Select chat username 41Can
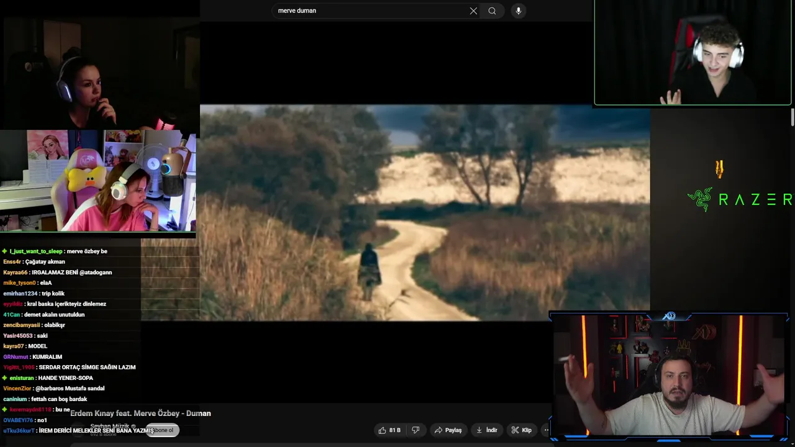795x447 pixels. tap(12, 315)
